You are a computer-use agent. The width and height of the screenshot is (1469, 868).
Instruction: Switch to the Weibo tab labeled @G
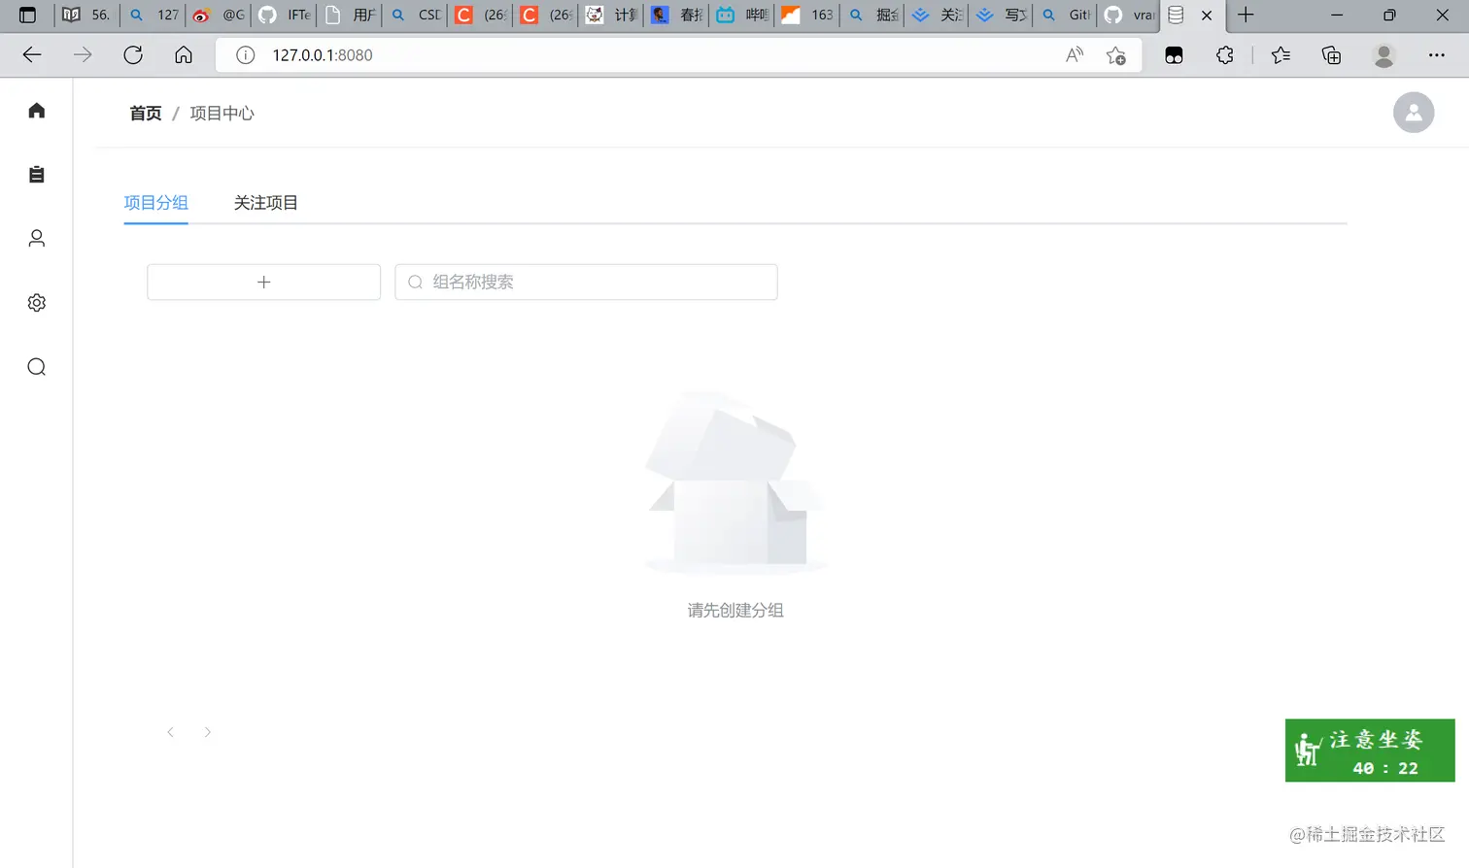point(219,15)
